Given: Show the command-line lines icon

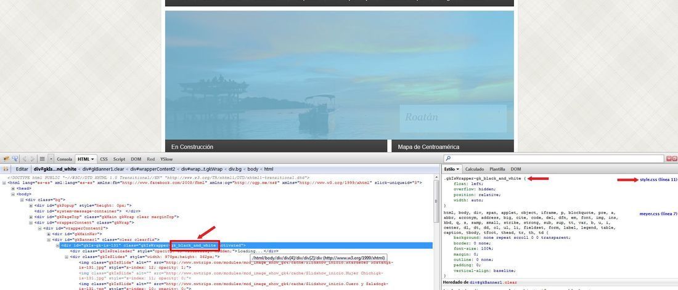Looking at the screenshot, I should (43, 159).
